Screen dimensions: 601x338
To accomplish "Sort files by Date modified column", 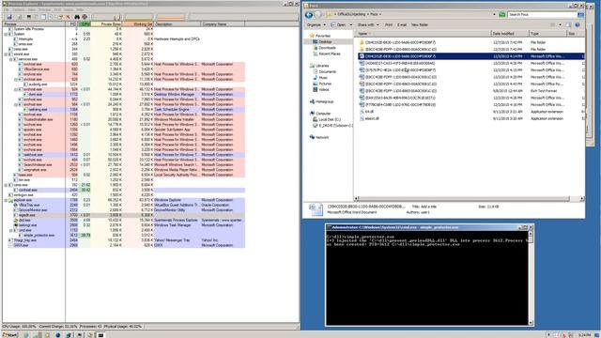I will 510,34.
